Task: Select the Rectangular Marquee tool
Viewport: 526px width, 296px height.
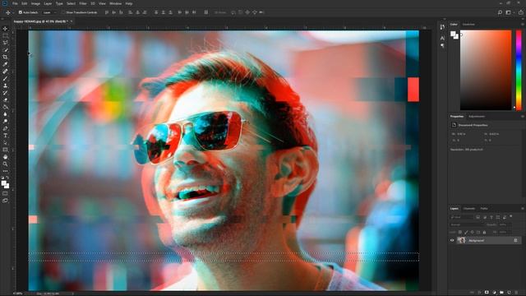Action: click(5, 35)
